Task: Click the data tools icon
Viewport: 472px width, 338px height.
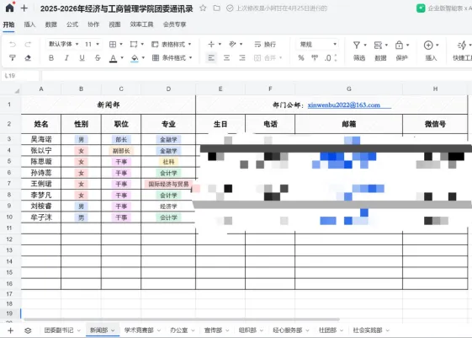Action: pos(378,46)
